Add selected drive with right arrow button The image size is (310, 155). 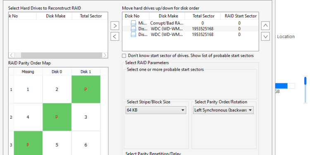[x=114, y=26]
